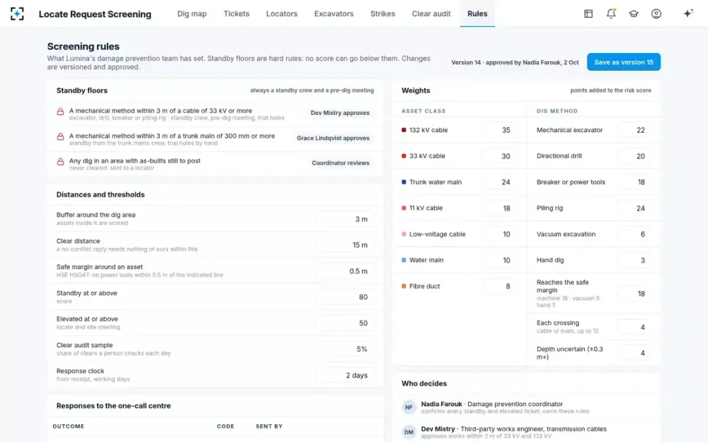Edit the Piling rig weight field

634,208
